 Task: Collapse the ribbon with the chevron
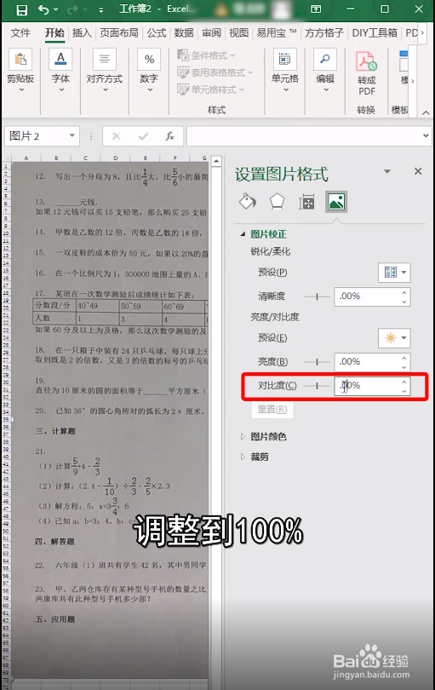pos(426,112)
